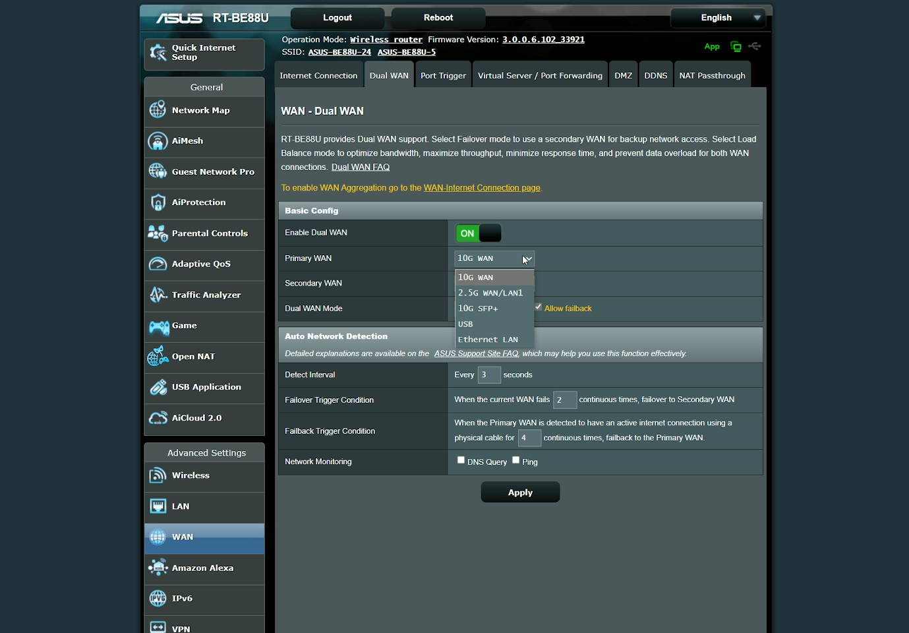Open the Network Map globe icon
Viewport: 909px width, 633px height.
click(158, 109)
